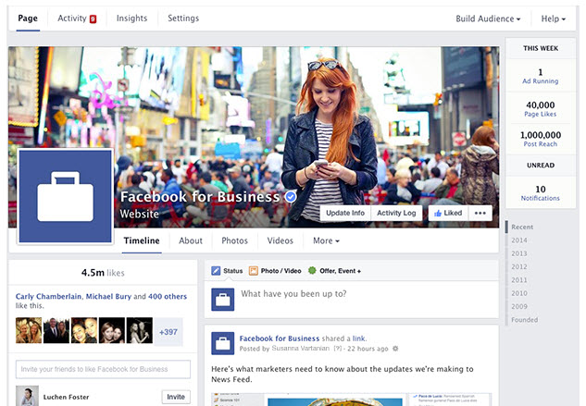Toggle the Liked thumbs-up button
The width and height of the screenshot is (586, 406).
pos(446,213)
